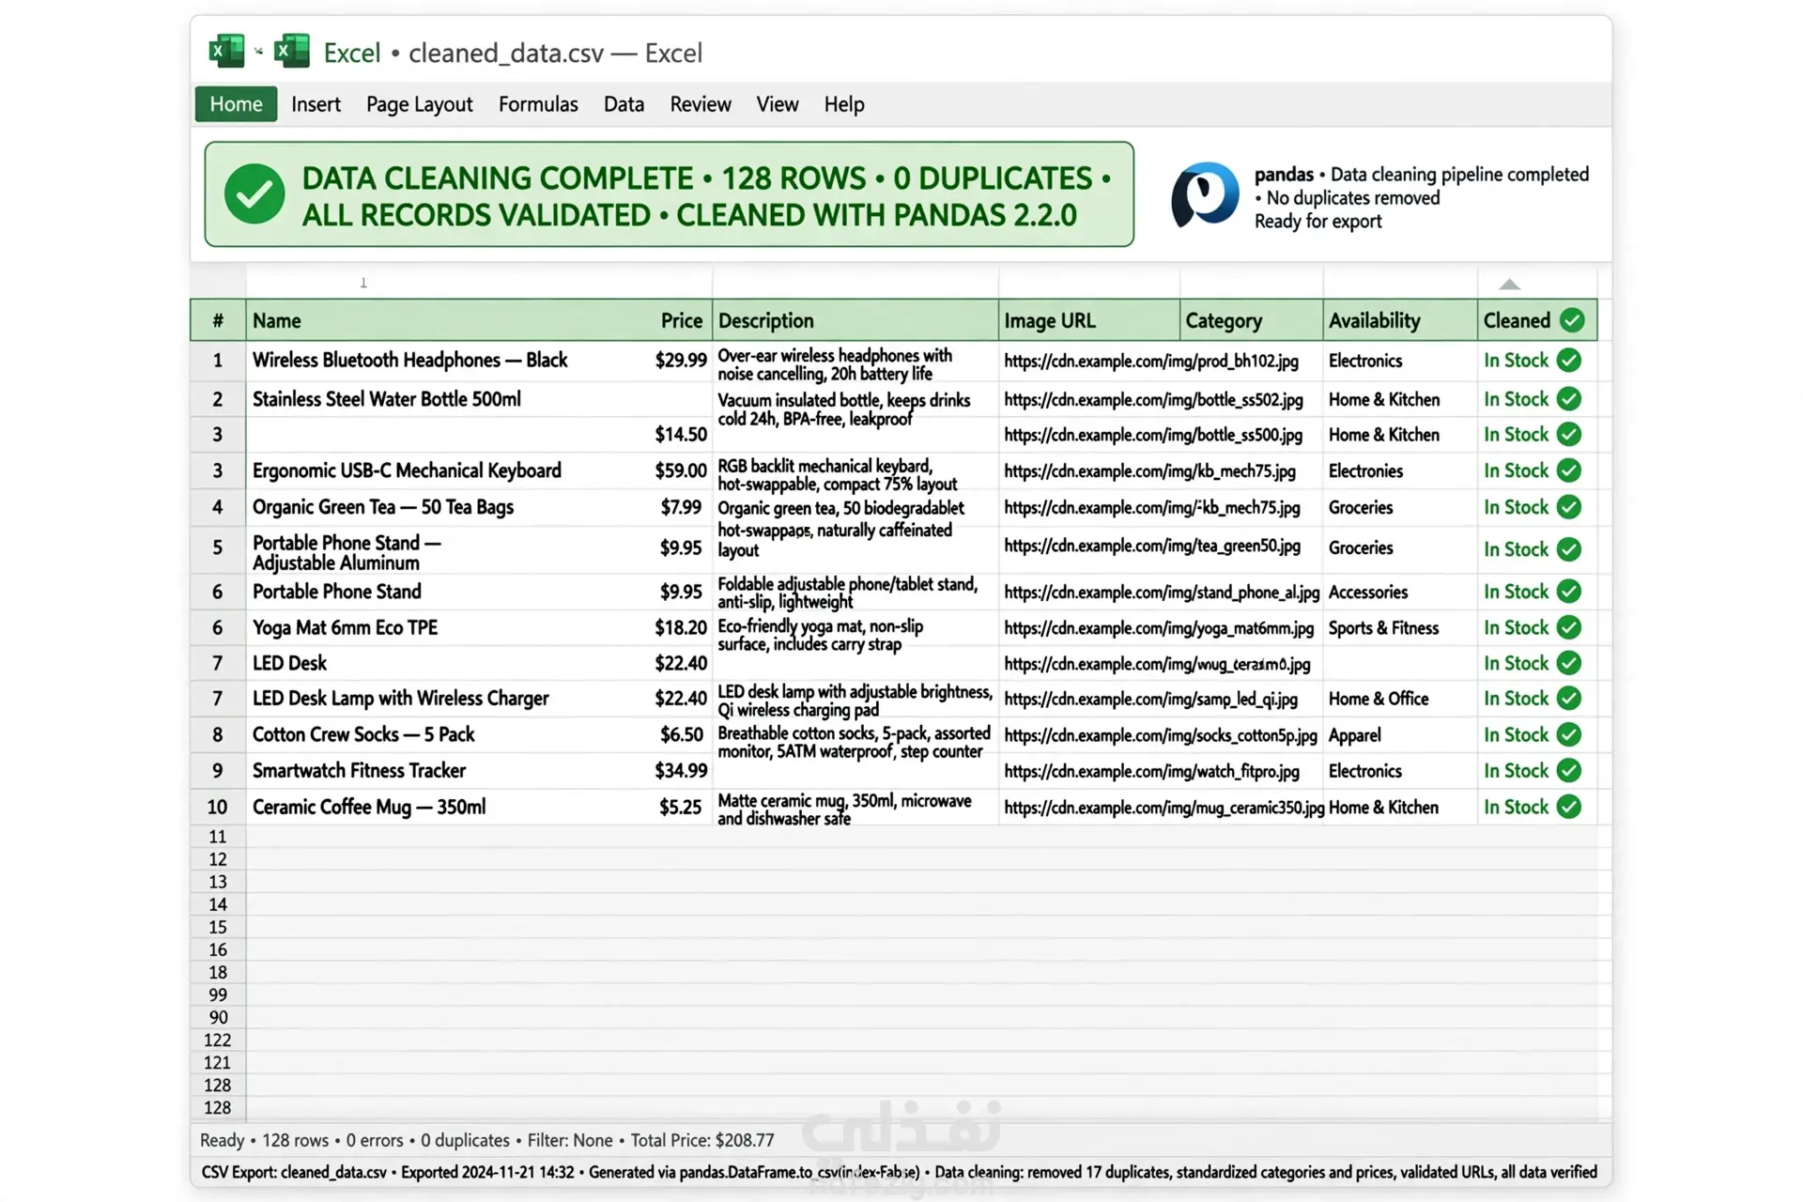Click the prod_bh102.jpg image URL
Screen dimensions: 1803x1202
pos(1151,361)
